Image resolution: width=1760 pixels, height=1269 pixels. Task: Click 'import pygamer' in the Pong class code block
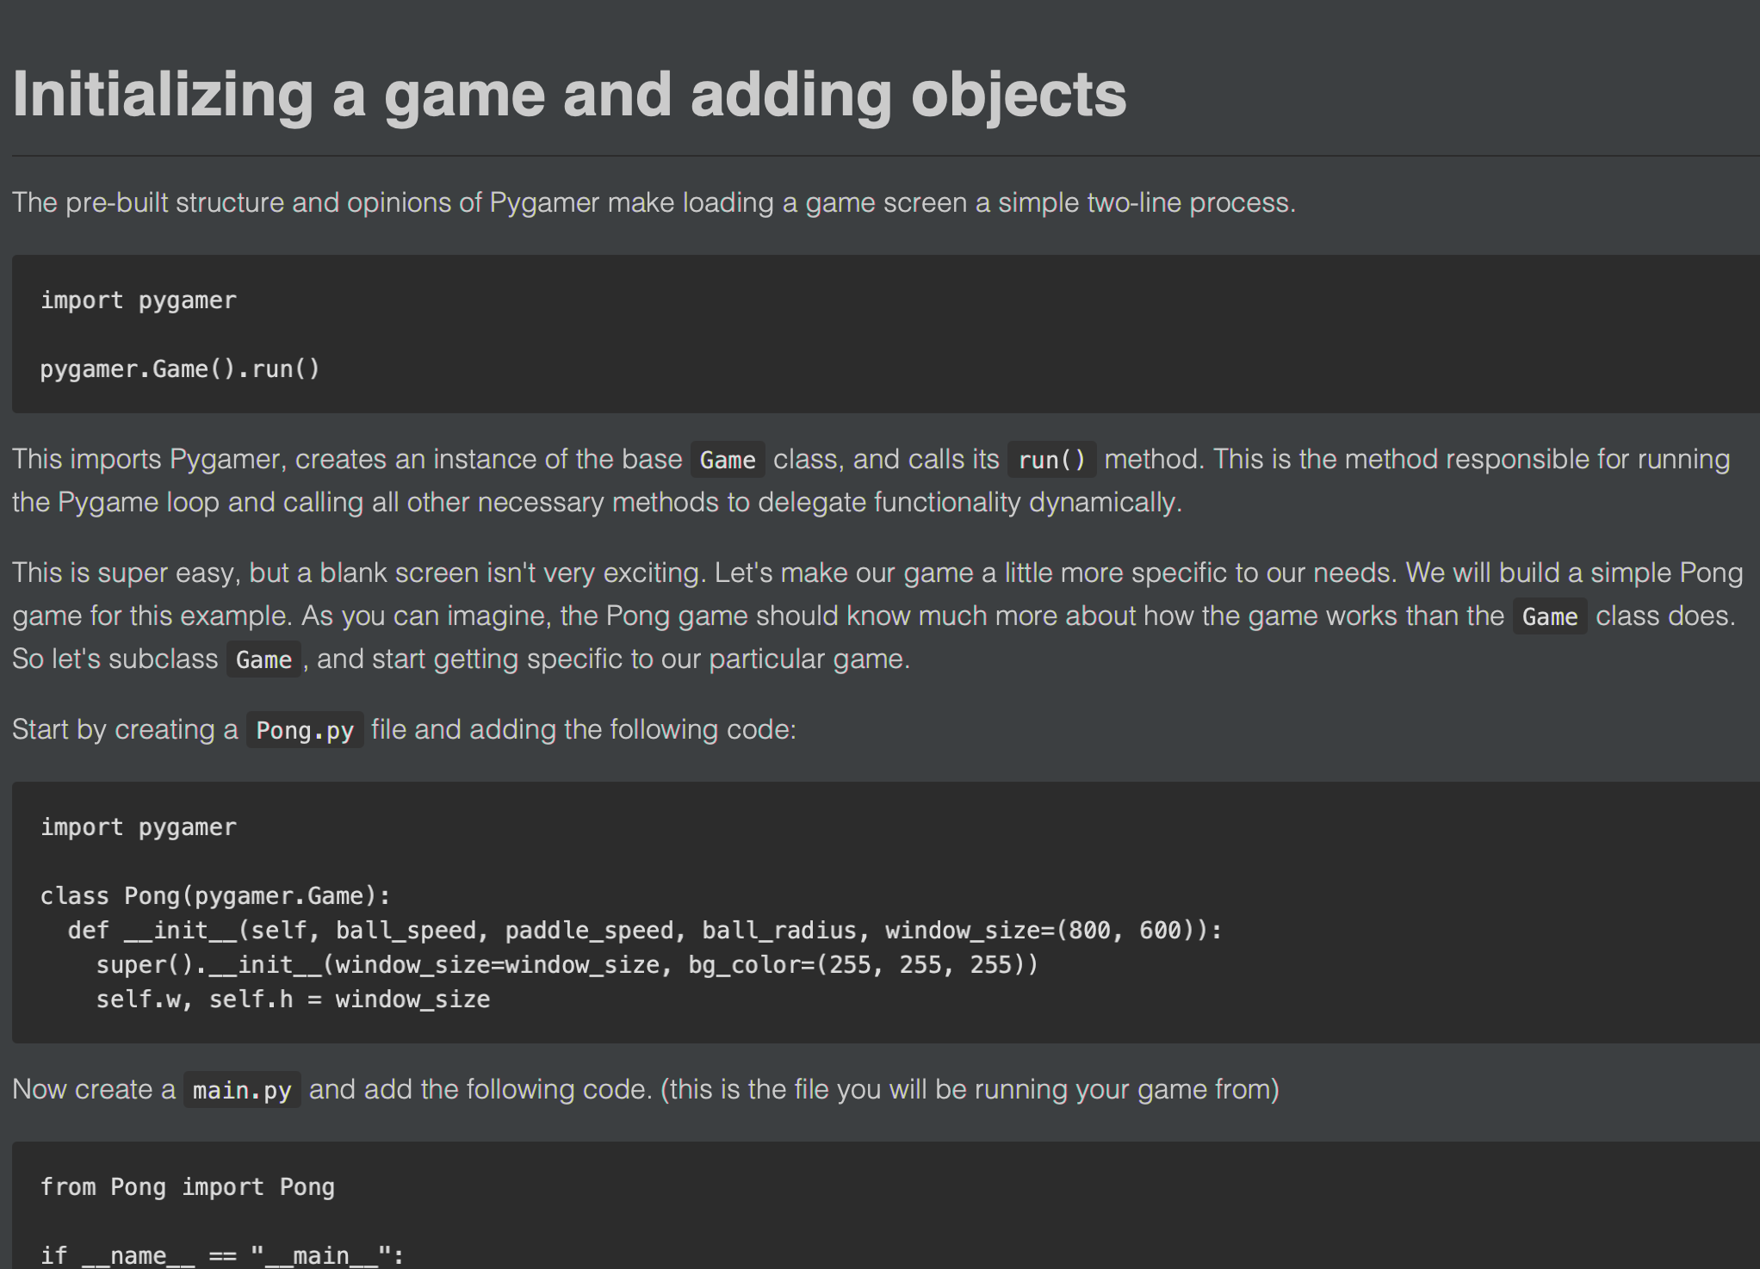coord(138,827)
